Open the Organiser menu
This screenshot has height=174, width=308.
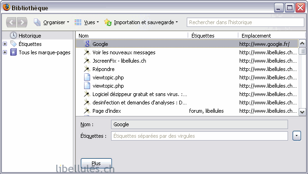(x=56, y=22)
